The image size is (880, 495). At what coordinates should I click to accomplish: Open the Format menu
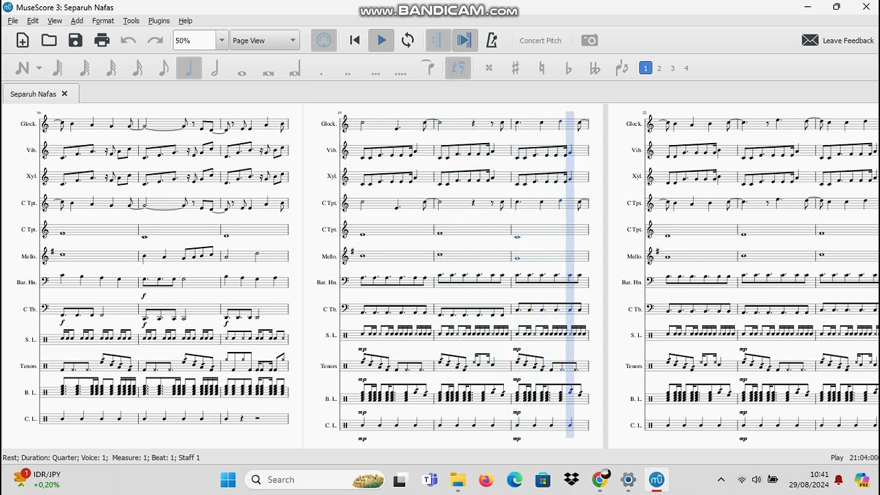click(103, 21)
